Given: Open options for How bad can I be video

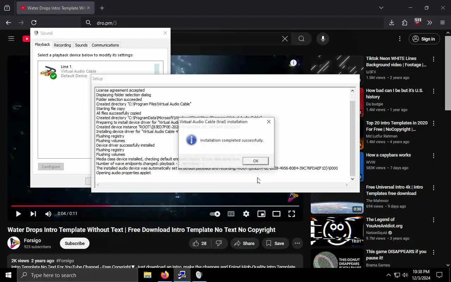Looking at the screenshot, I should coord(434,91).
